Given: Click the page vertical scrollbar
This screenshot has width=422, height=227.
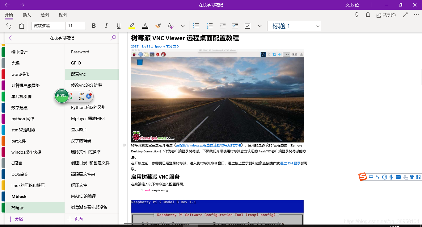Looking at the screenshot, I should [x=420, y=76].
